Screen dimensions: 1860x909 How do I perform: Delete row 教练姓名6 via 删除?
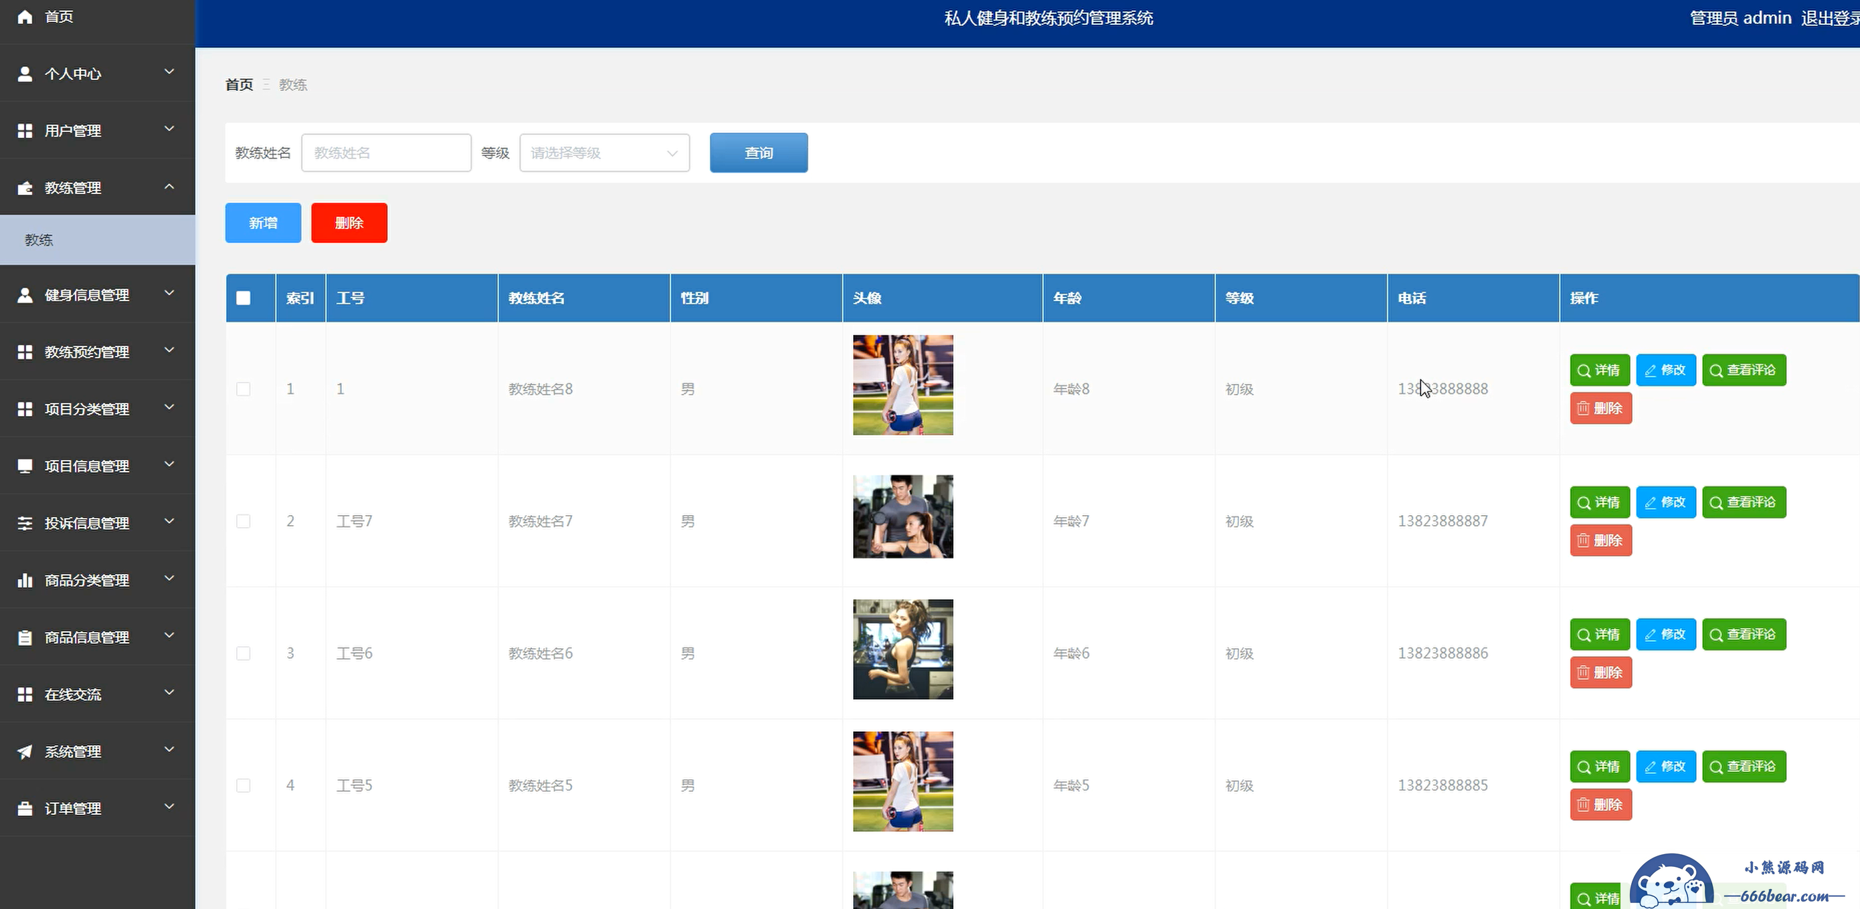point(1601,672)
